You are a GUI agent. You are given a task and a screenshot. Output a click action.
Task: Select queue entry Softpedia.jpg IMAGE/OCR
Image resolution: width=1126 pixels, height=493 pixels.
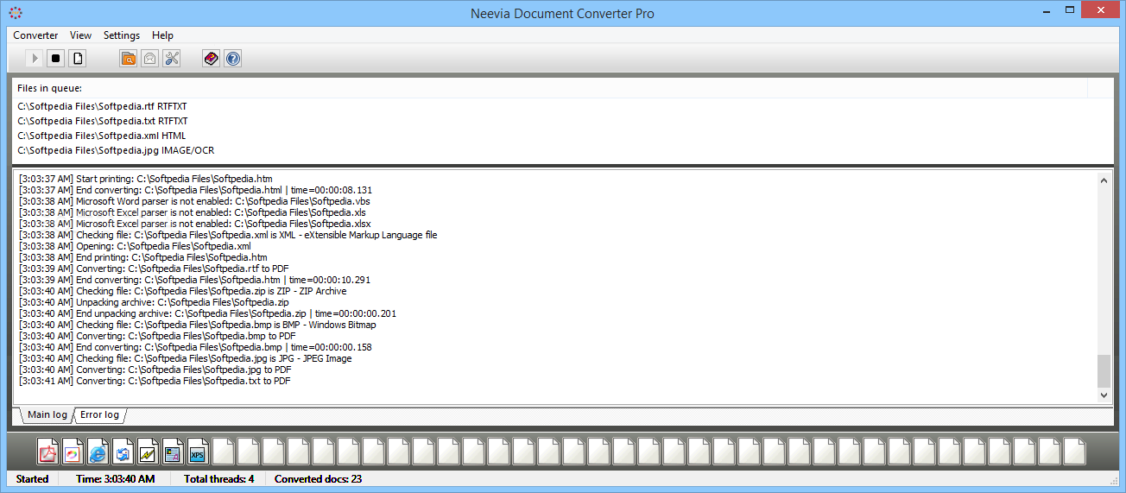coord(116,150)
